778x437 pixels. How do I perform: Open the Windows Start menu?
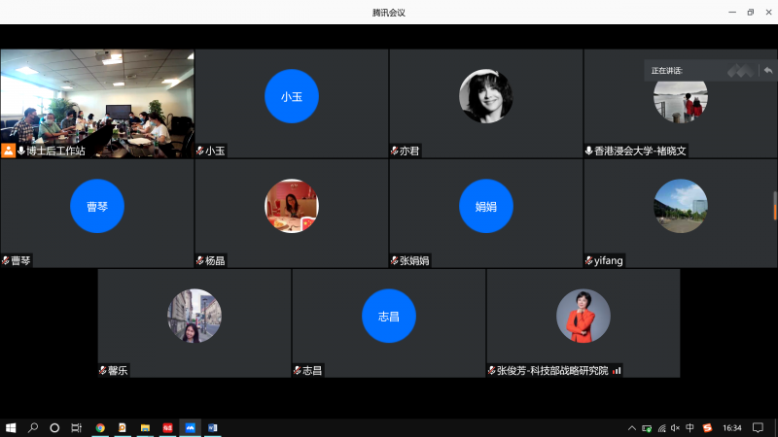tap(11, 427)
